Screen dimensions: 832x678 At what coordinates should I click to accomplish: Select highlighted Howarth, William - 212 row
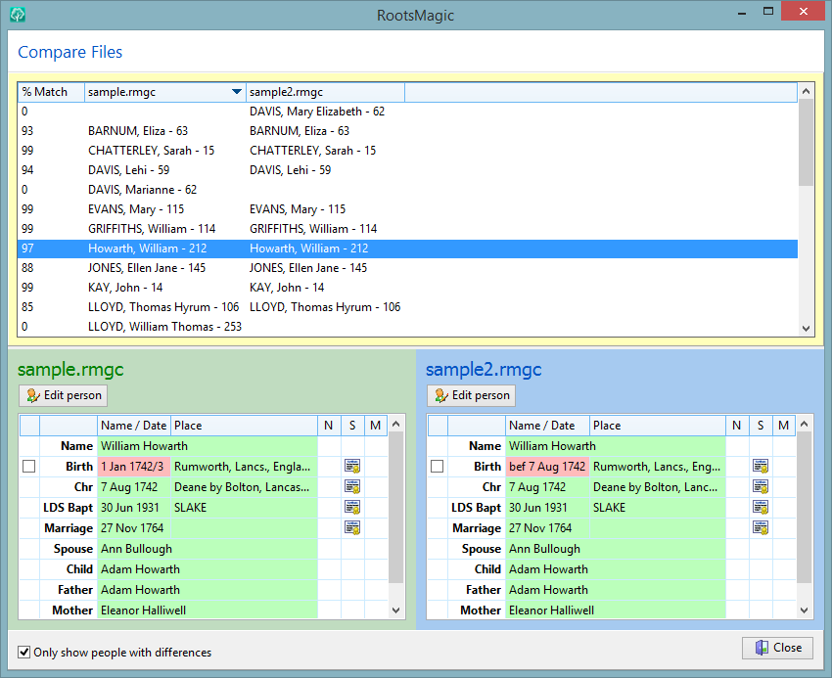tap(407, 249)
